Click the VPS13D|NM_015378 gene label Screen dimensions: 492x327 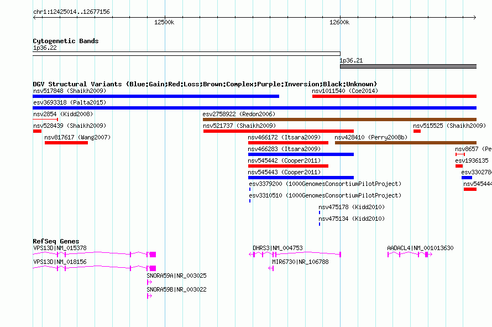60,248
